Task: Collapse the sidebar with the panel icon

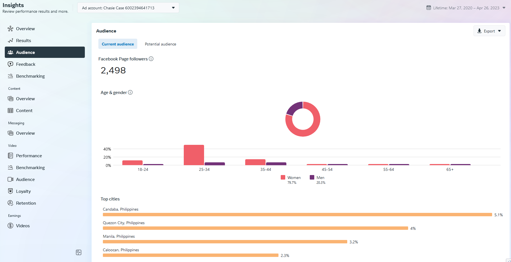Action: click(79, 252)
